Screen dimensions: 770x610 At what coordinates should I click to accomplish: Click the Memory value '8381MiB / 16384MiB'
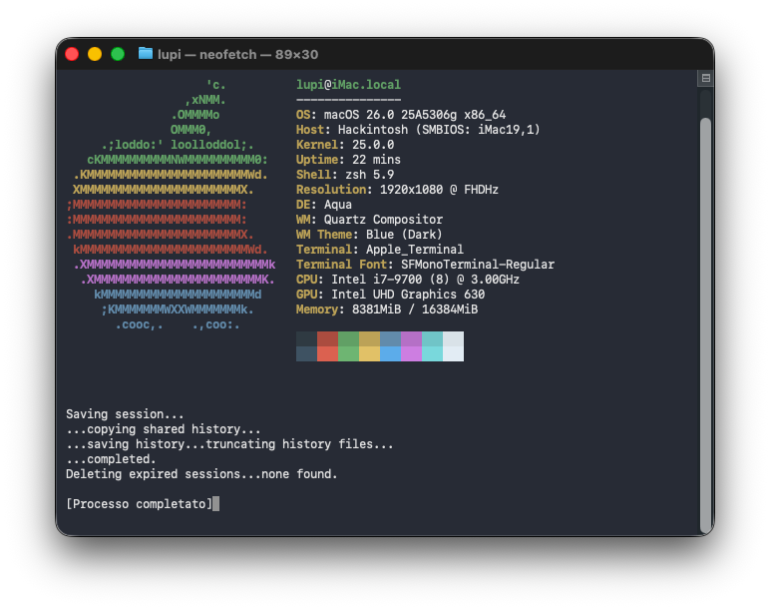pyautogui.click(x=415, y=309)
